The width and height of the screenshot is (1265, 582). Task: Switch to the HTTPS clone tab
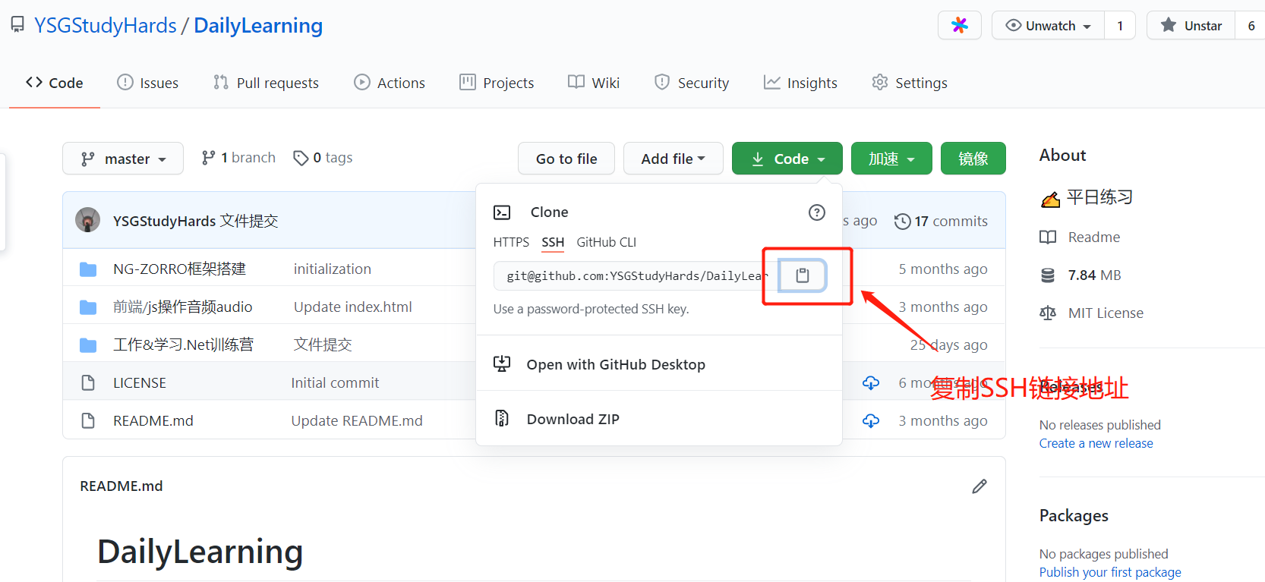click(511, 242)
